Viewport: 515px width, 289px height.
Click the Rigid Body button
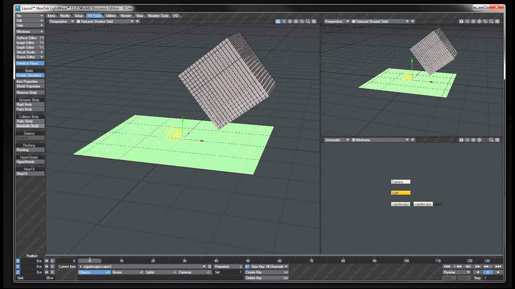click(x=30, y=105)
